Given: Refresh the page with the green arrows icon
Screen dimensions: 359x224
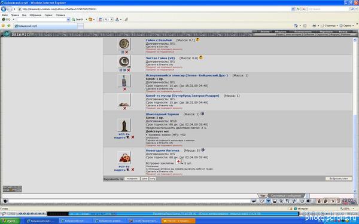Looking at the screenshot, I should tap(299, 9).
